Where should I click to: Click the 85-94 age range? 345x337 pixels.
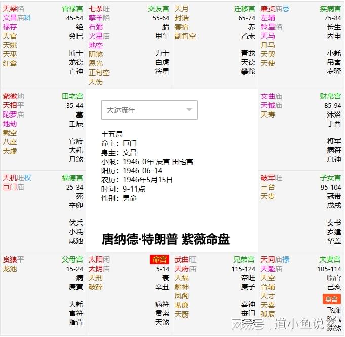(x=333, y=105)
